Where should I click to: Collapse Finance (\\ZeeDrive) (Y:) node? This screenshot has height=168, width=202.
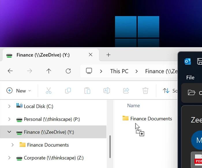(9, 132)
